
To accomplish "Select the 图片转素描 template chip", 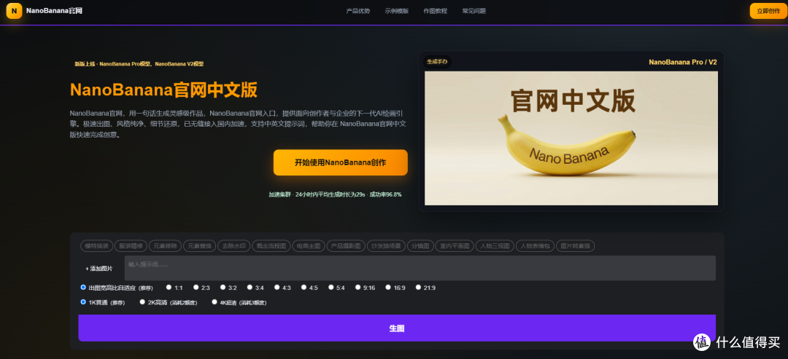I will click(x=576, y=245).
